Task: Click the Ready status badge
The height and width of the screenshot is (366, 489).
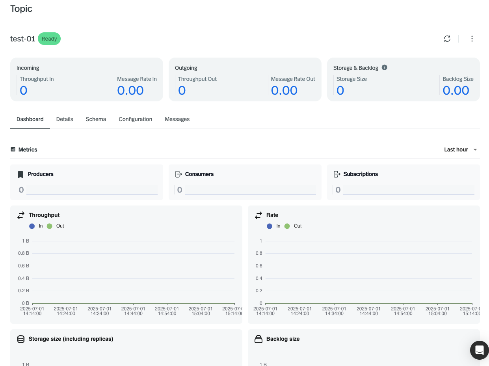Action: (49, 39)
